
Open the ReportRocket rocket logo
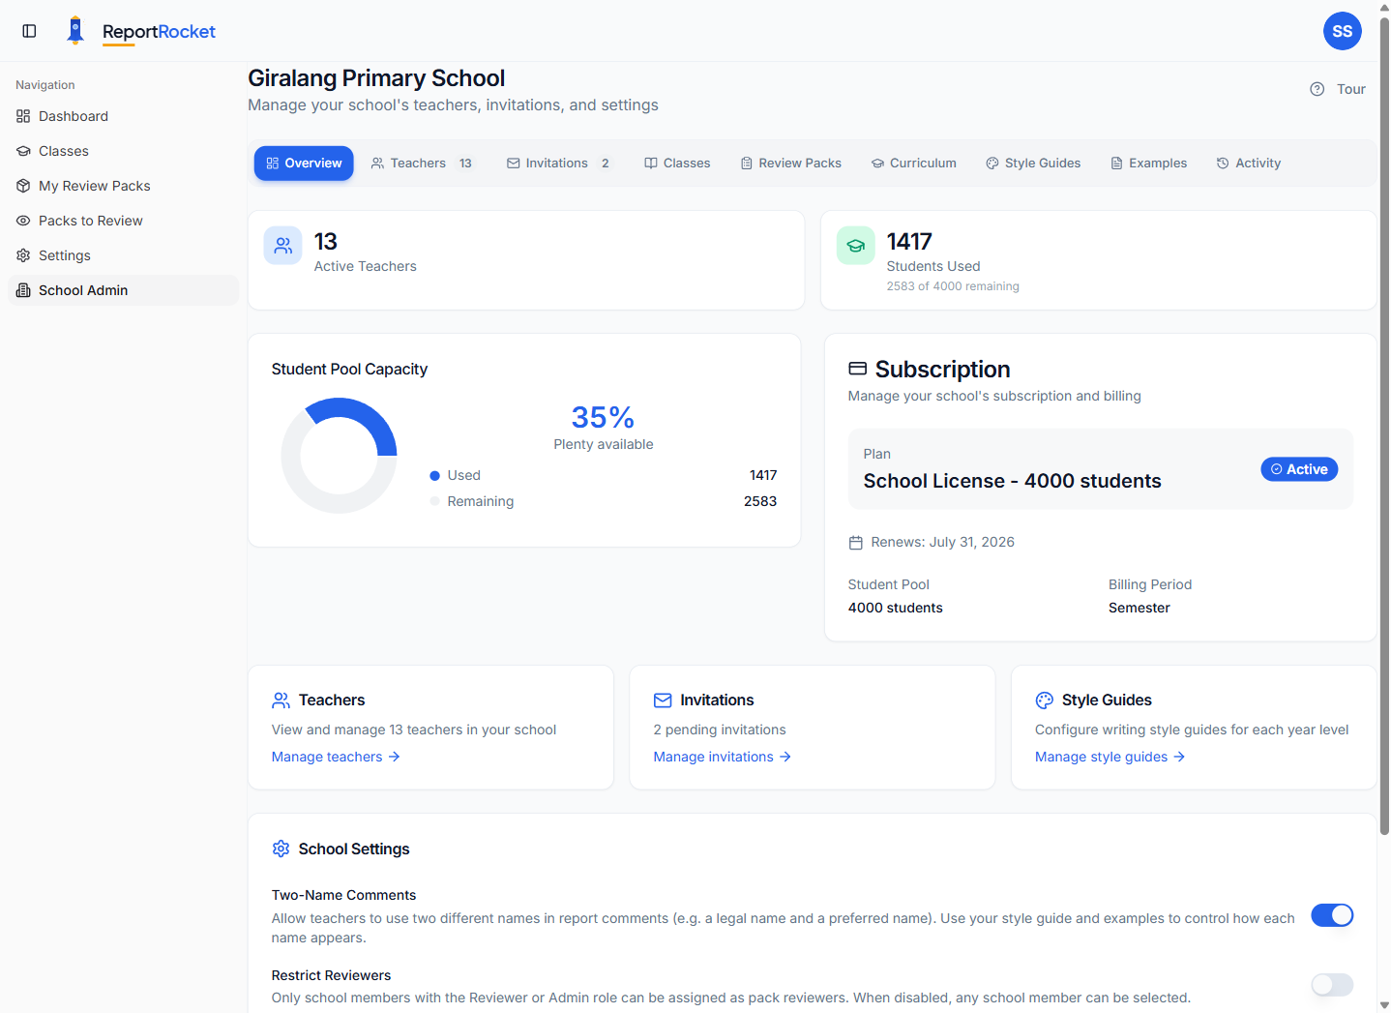[x=75, y=30]
